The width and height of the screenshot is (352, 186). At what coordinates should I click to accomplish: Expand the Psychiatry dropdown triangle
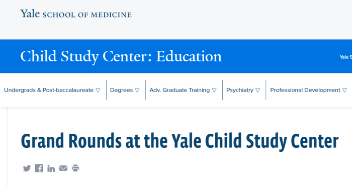pos(257,90)
